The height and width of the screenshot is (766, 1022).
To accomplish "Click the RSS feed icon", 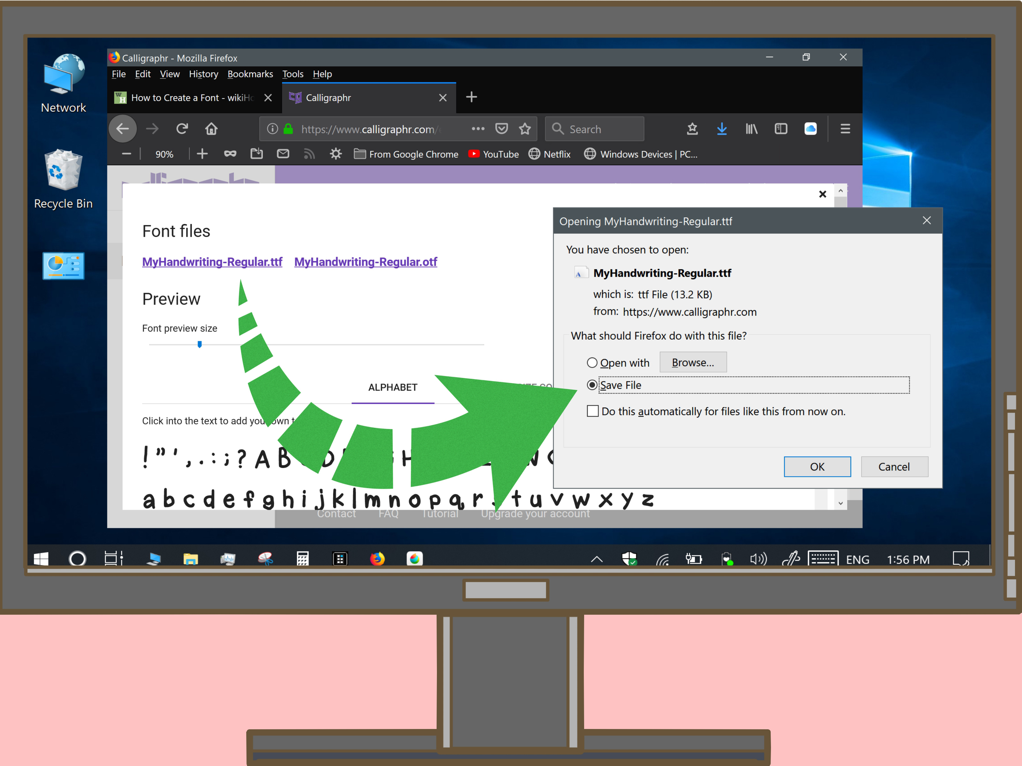I will (309, 154).
